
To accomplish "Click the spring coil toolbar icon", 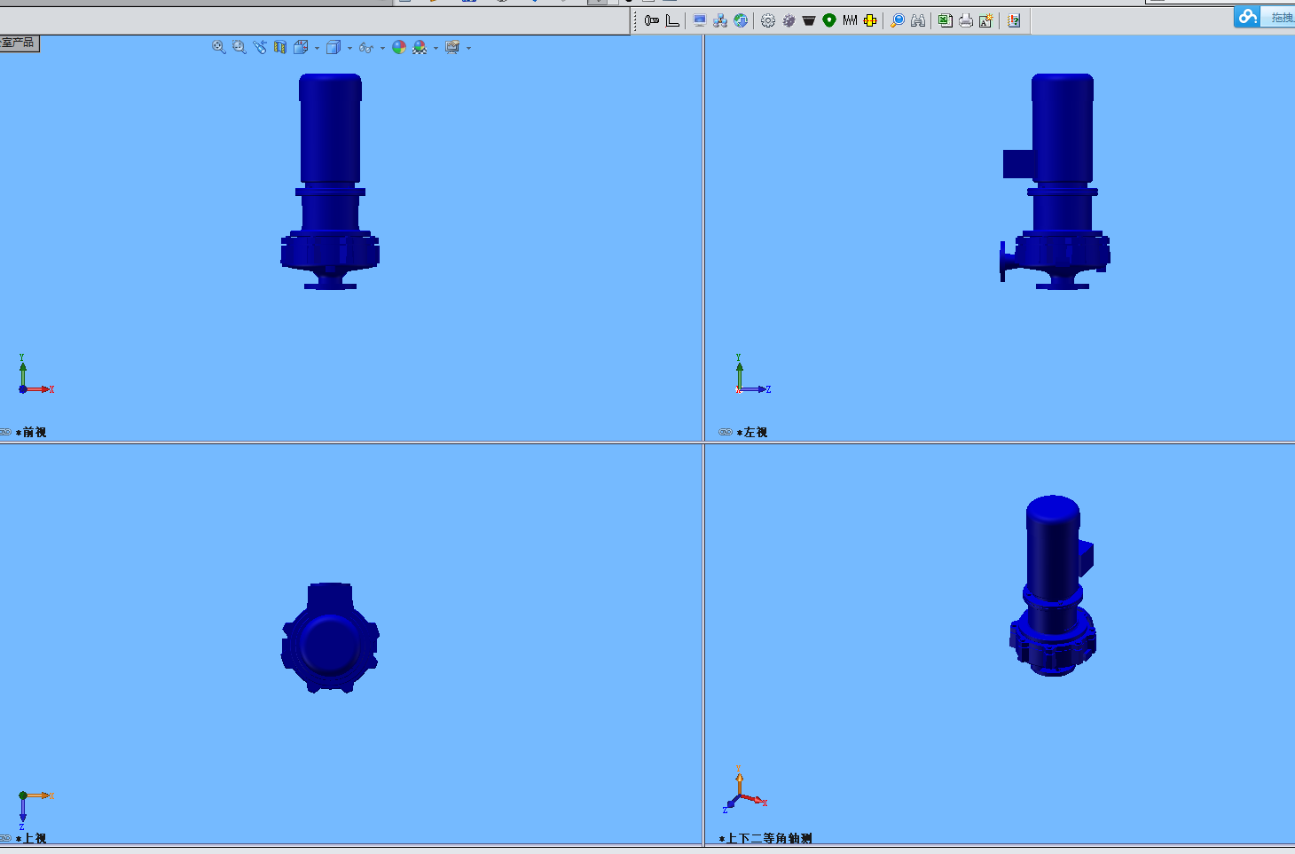I will pos(850,20).
